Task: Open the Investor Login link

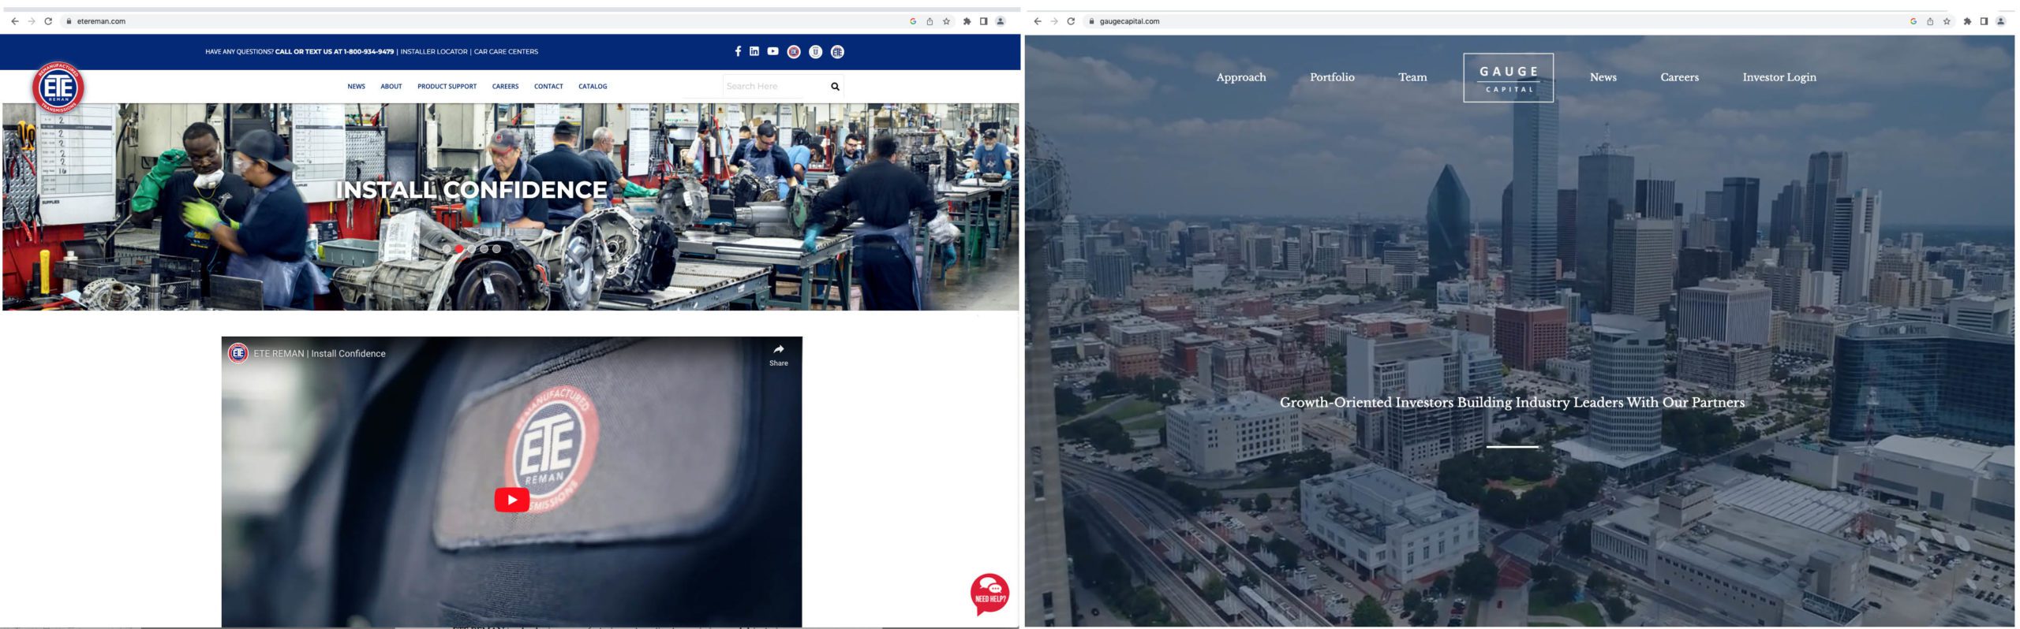Action: tap(1779, 77)
